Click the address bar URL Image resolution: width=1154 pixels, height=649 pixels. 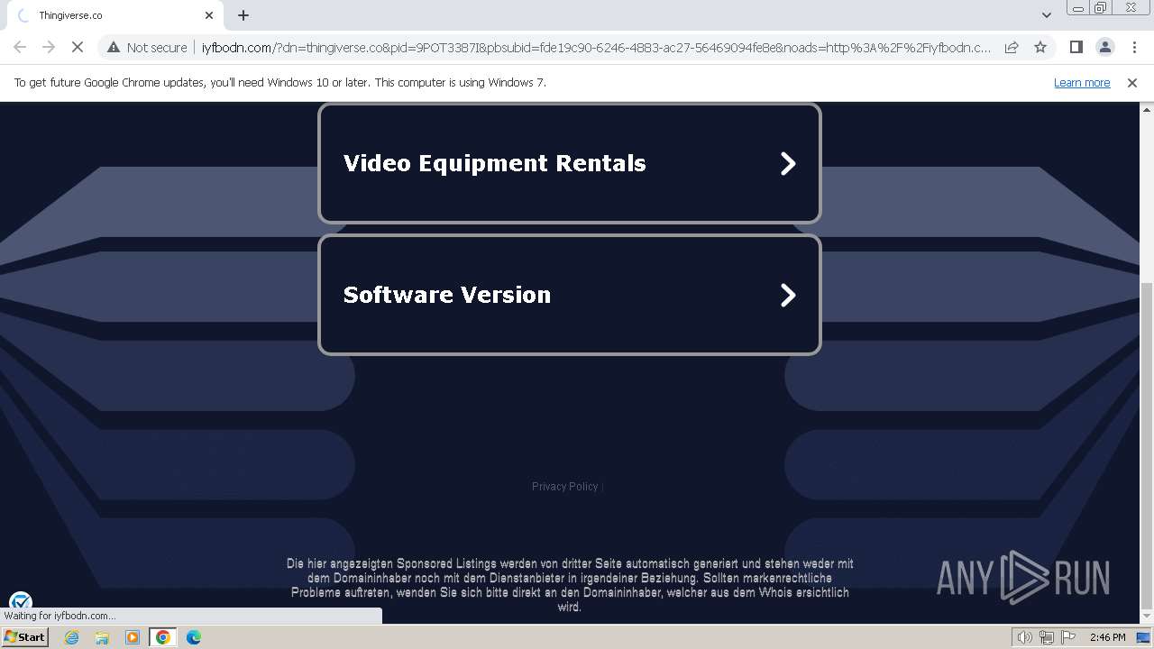tap(595, 47)
